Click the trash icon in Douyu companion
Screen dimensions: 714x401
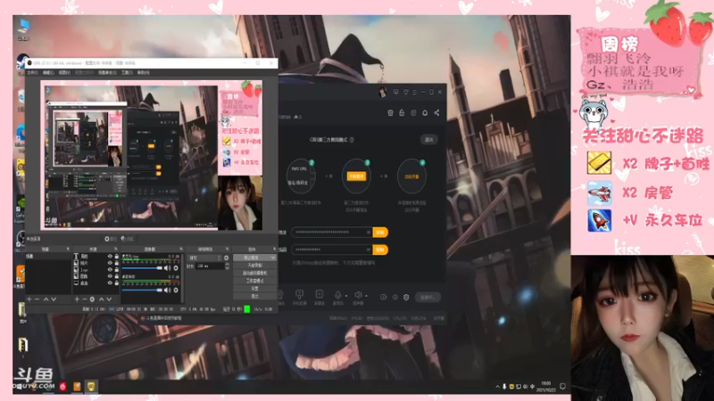390,113
